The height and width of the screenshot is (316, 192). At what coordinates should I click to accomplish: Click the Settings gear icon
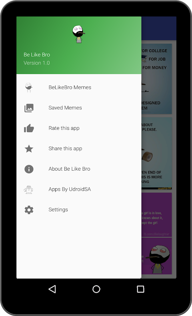(x=29, y=210)
